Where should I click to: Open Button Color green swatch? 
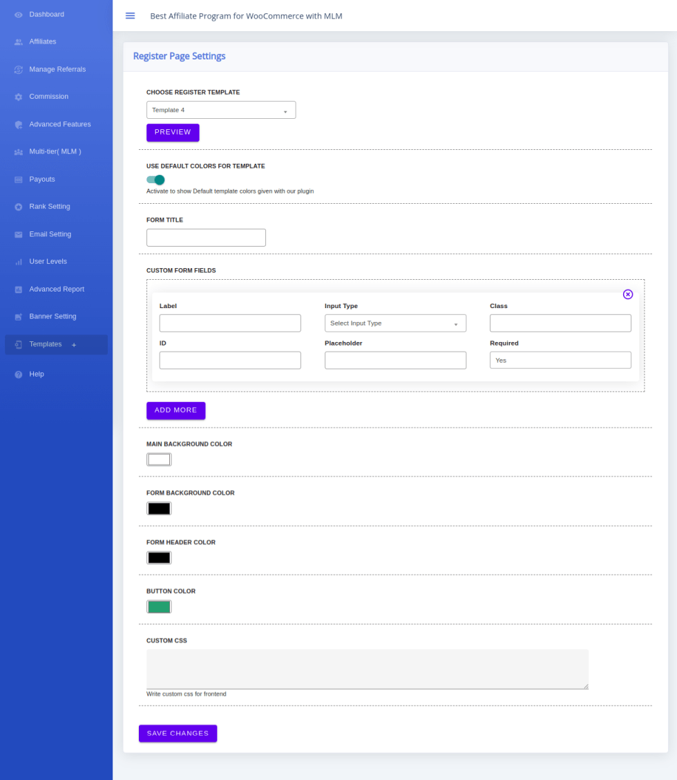pyautogui.click(x=159, y=607)
